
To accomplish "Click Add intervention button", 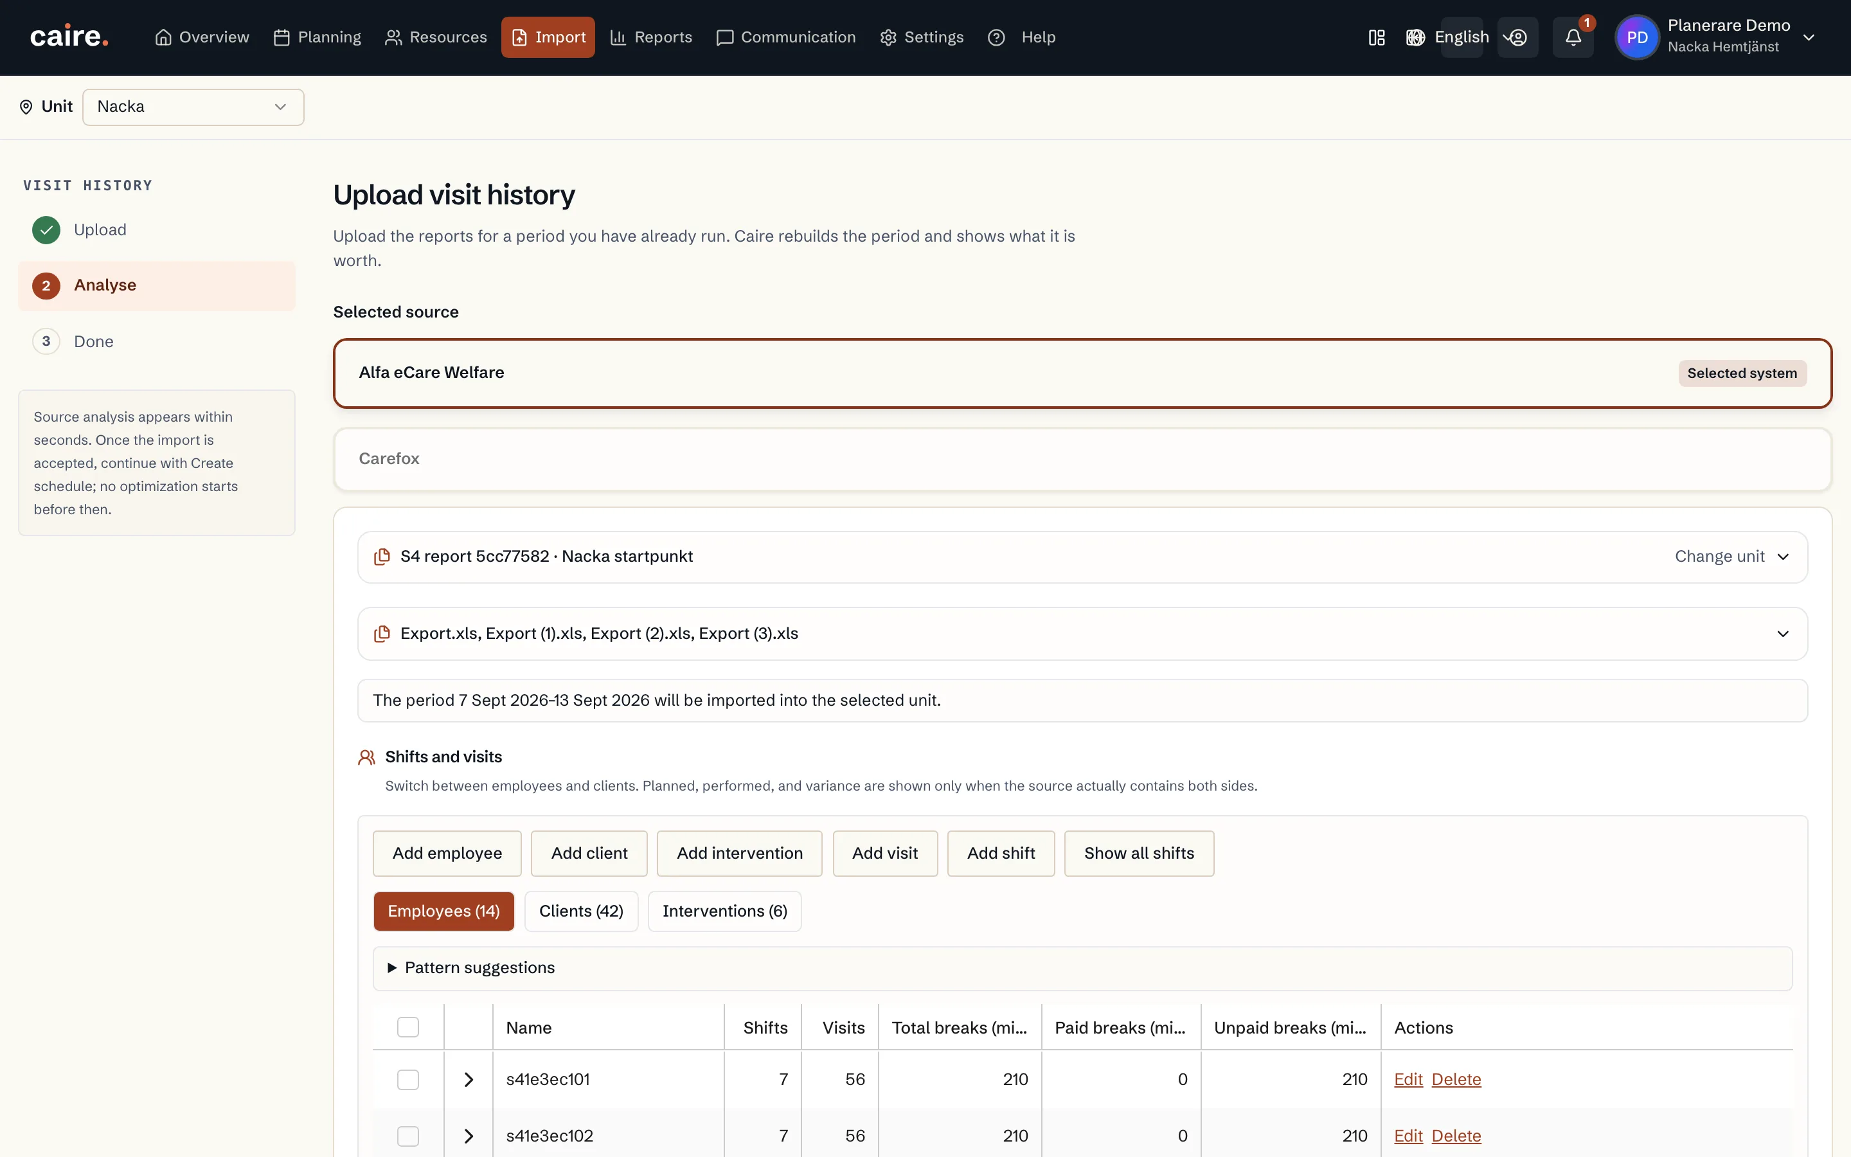I will click(740, 853).
